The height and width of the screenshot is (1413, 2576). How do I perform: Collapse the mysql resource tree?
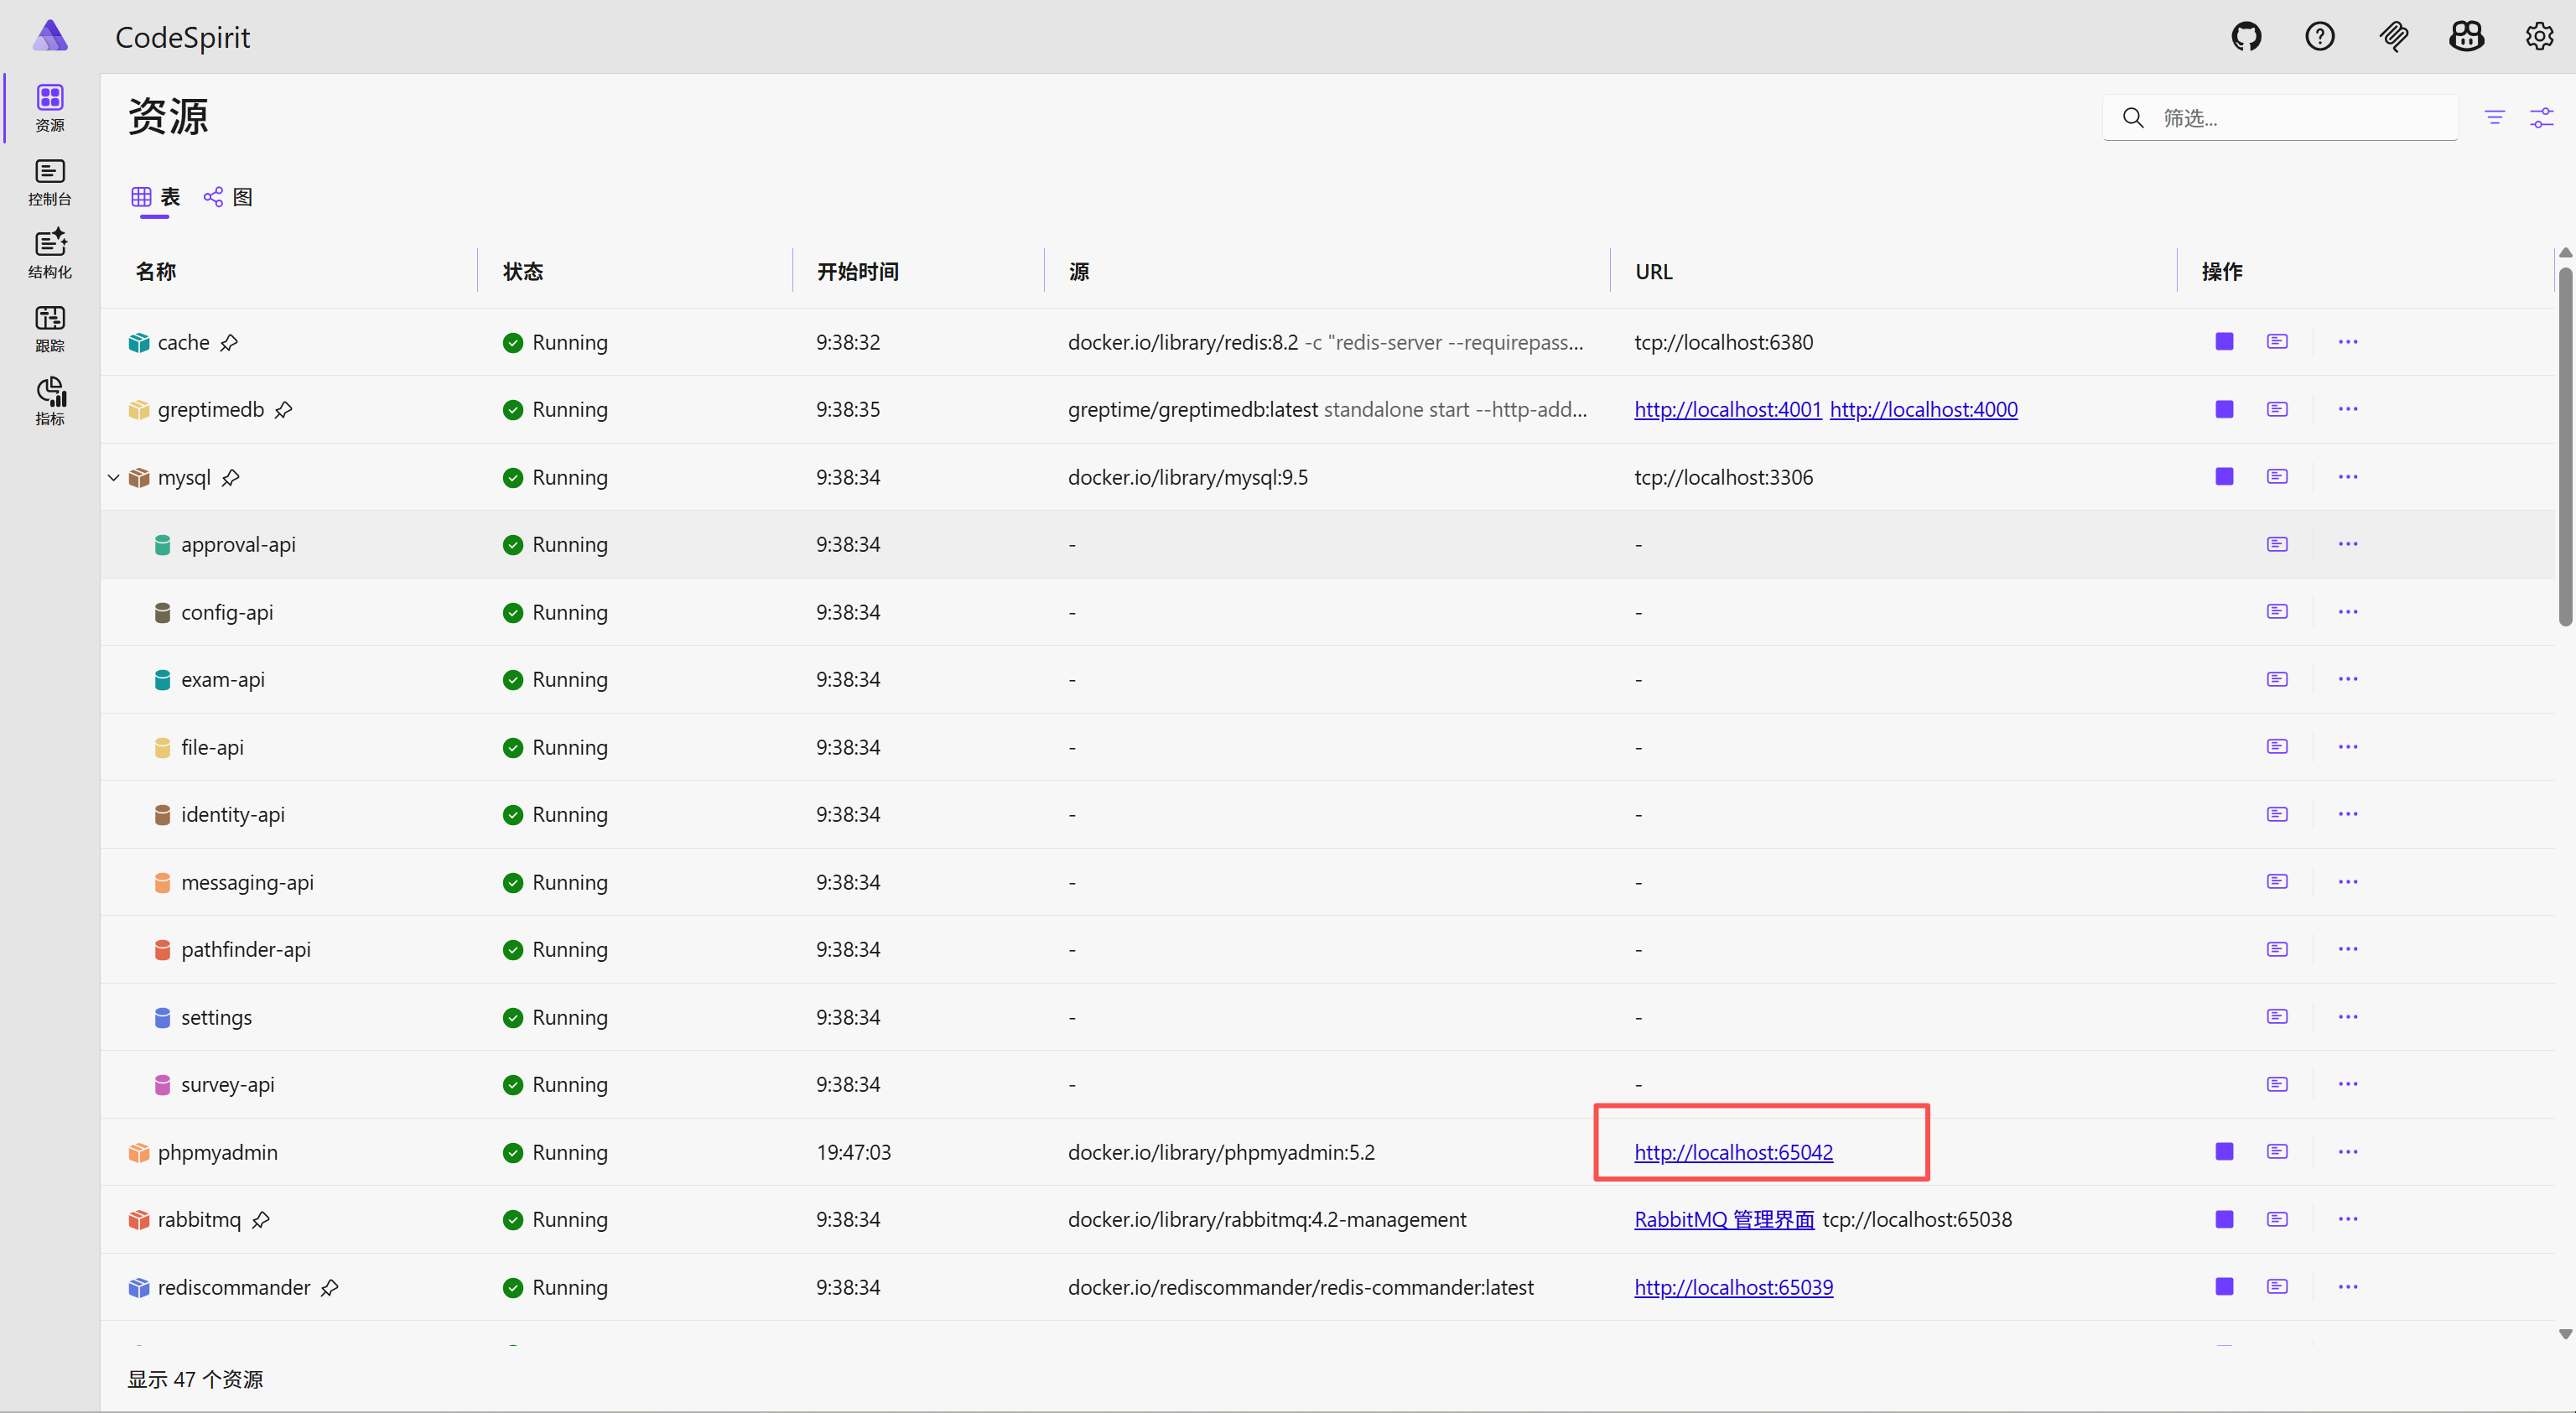click(114, 477)
